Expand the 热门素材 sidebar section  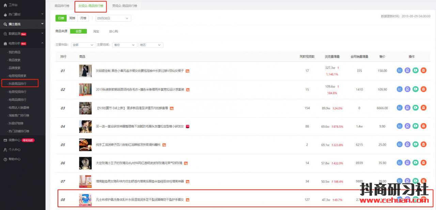(22, 14)
